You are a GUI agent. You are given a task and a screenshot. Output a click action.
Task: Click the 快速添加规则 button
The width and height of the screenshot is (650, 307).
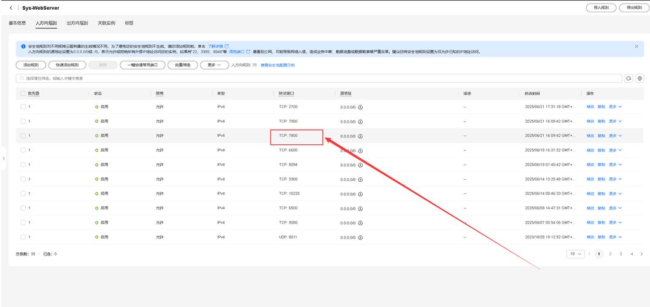click(67, 65)
